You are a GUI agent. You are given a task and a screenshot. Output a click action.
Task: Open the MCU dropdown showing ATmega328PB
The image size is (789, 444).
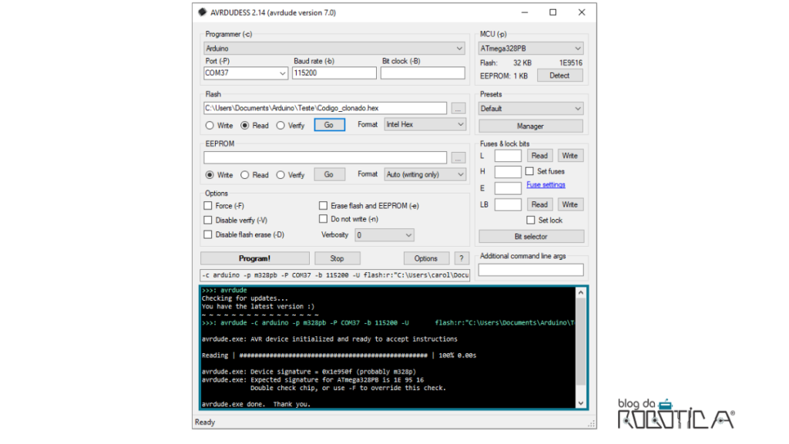coord(530,49)
